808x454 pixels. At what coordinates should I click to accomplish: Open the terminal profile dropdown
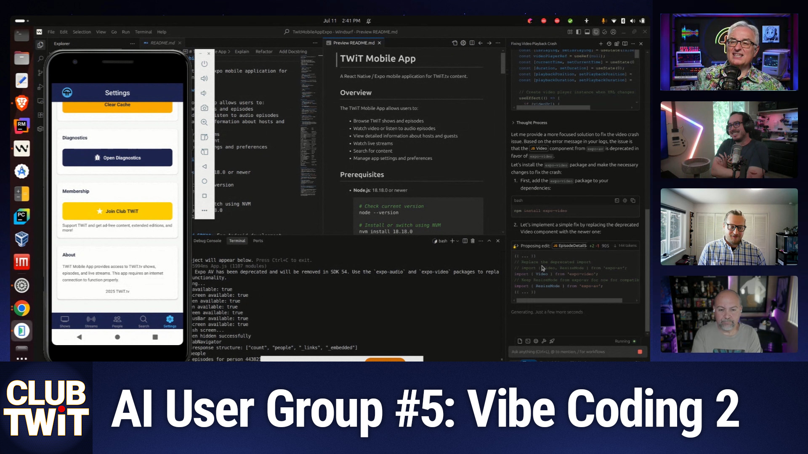point(458,241)
